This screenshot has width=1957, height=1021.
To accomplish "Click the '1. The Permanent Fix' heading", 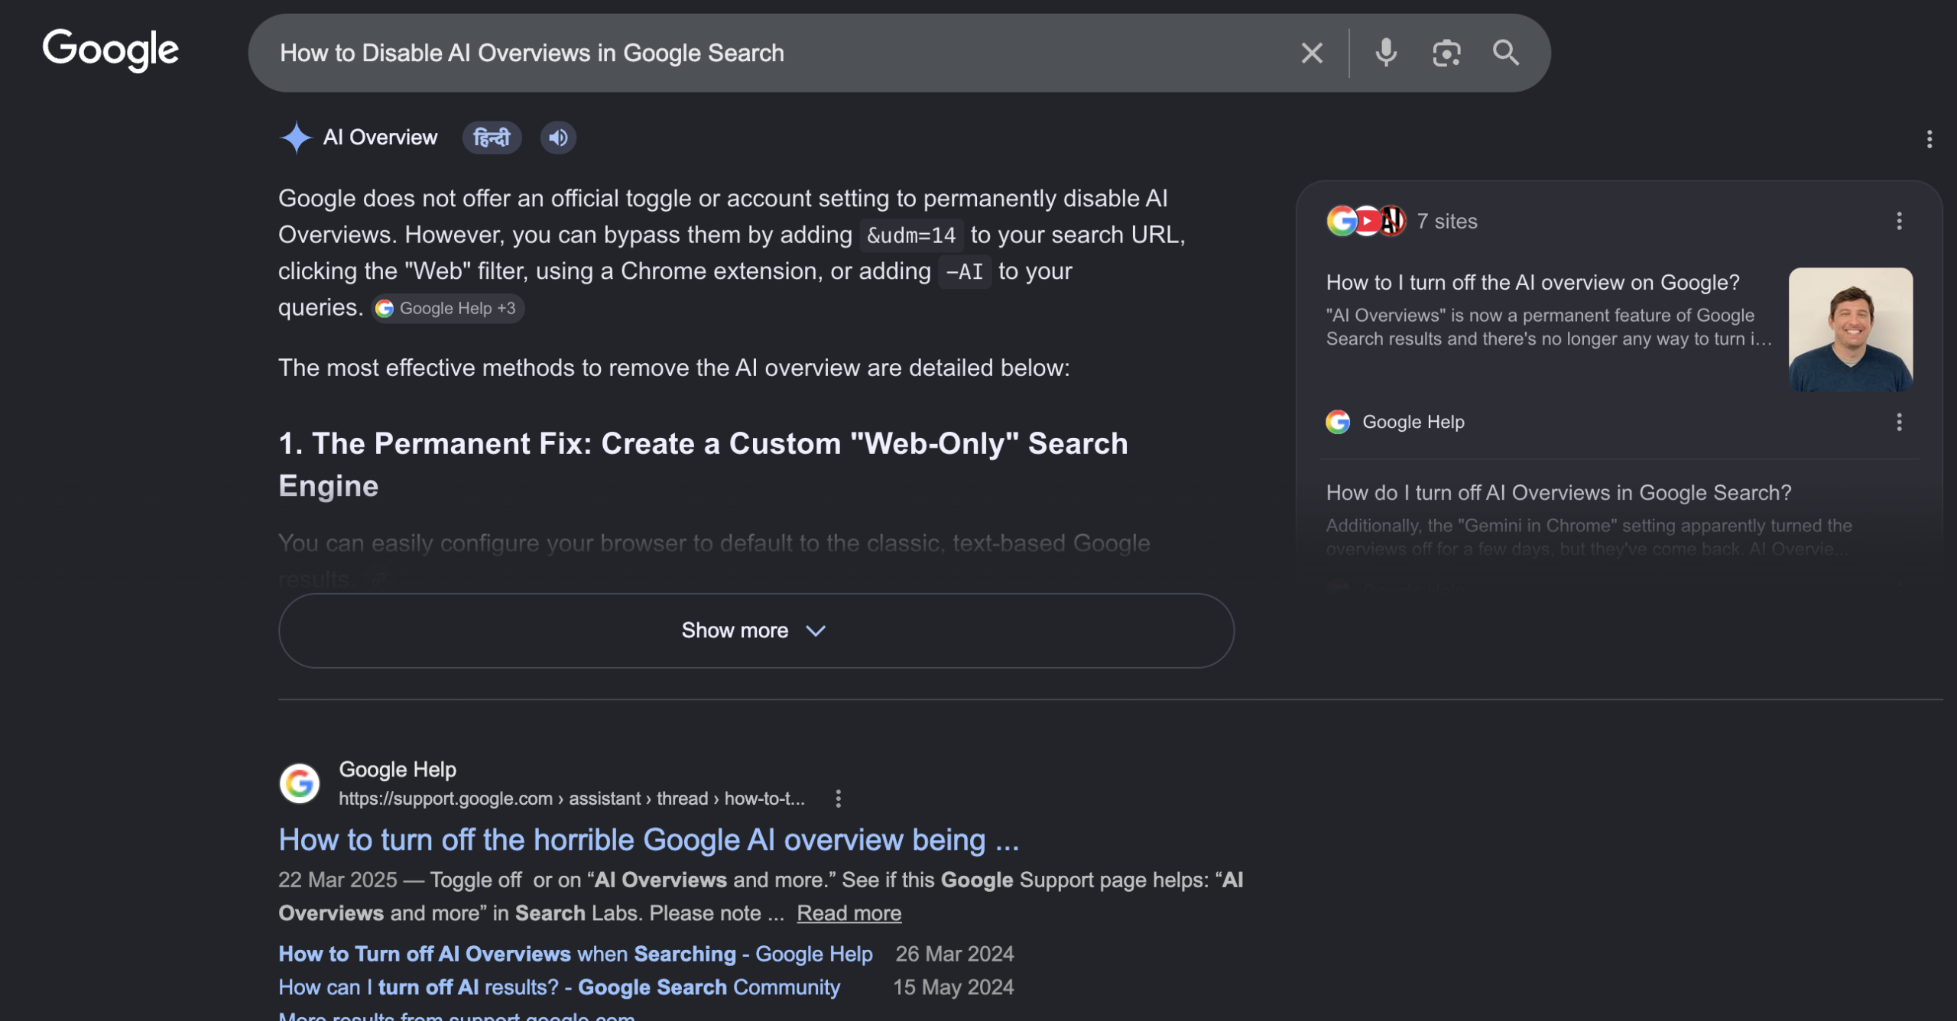I will click(x=703, y=465).
